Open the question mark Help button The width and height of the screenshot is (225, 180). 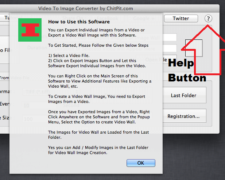pyautogui.click(x=208, y=19)
